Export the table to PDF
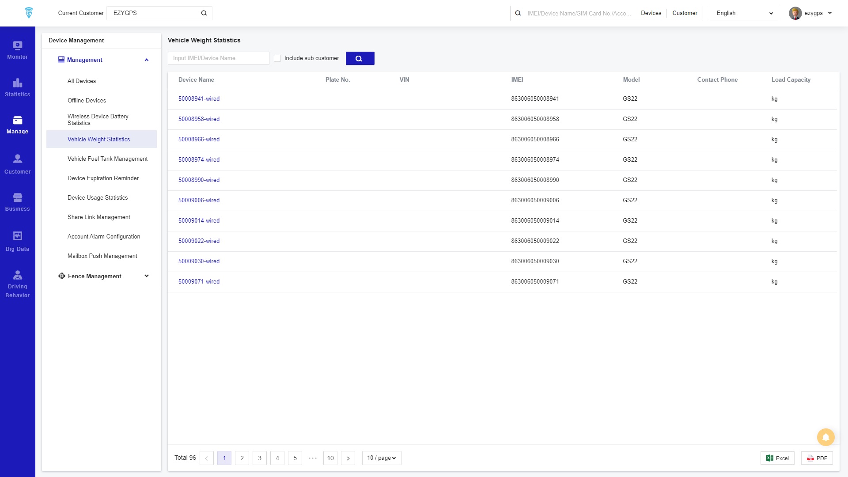Viewport: 848px width, 477px height. point(817,458)
